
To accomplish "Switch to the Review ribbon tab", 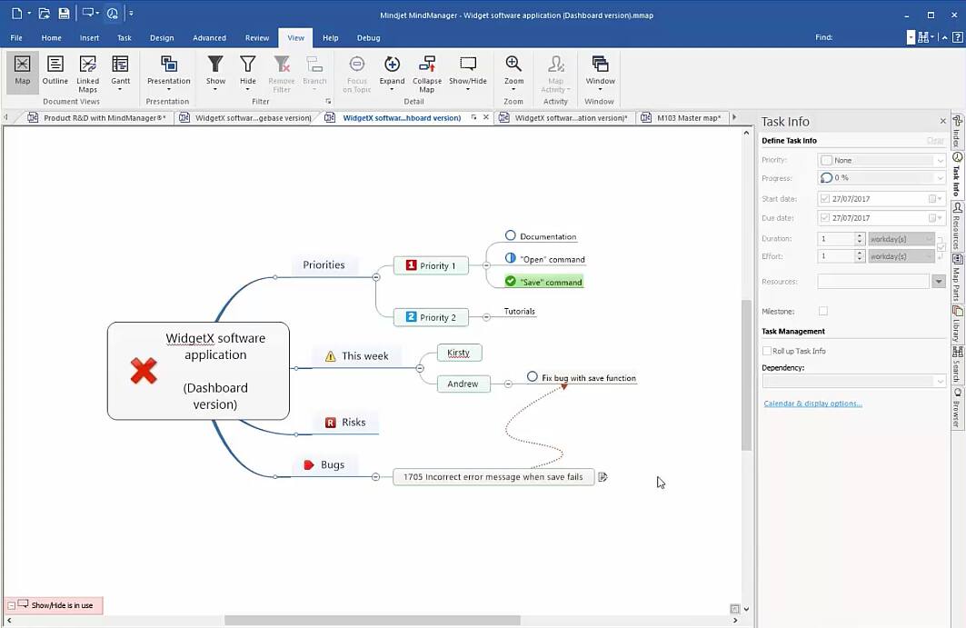I will (255, 37).
